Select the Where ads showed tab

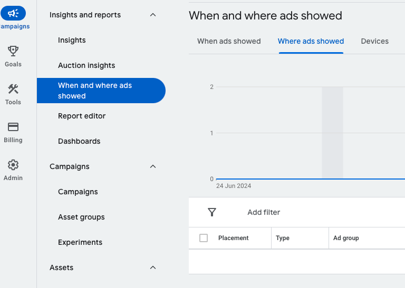[311, 41]
